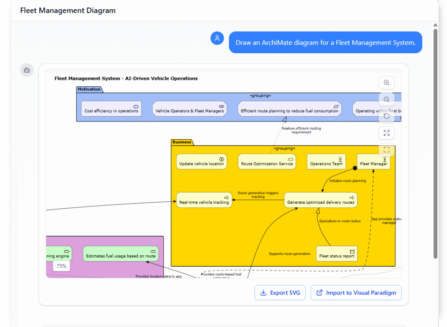Click the Route Optimization Service node
This screenshot has height=327, width=447.
266,161
